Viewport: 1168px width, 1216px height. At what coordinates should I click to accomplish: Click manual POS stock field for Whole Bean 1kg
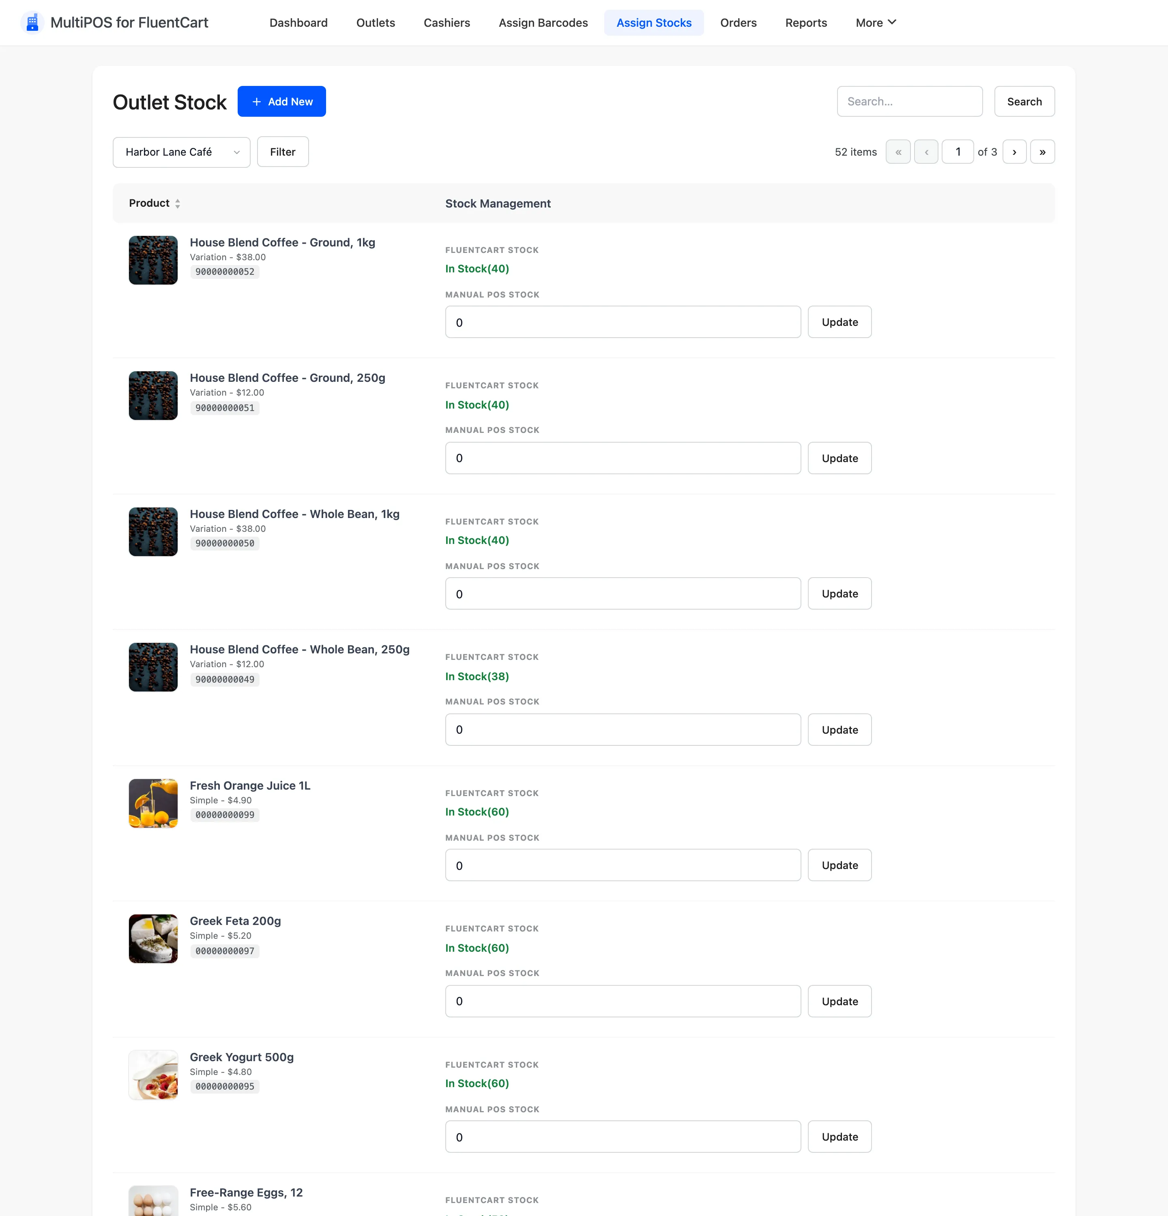click(623, 594)
